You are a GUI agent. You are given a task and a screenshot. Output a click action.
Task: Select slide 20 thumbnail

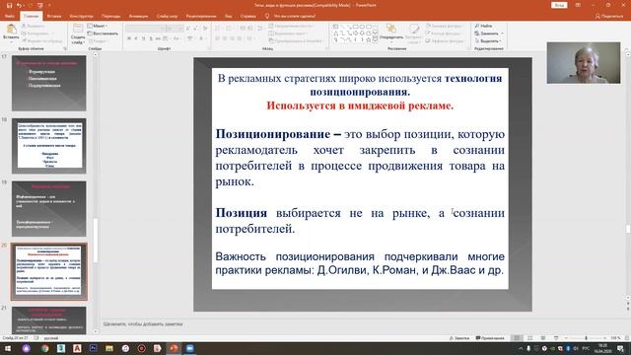pos(48,271)
